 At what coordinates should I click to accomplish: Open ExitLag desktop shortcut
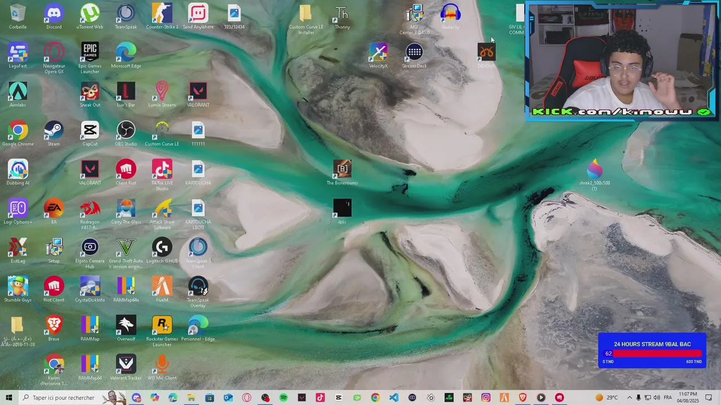[17, 250]
